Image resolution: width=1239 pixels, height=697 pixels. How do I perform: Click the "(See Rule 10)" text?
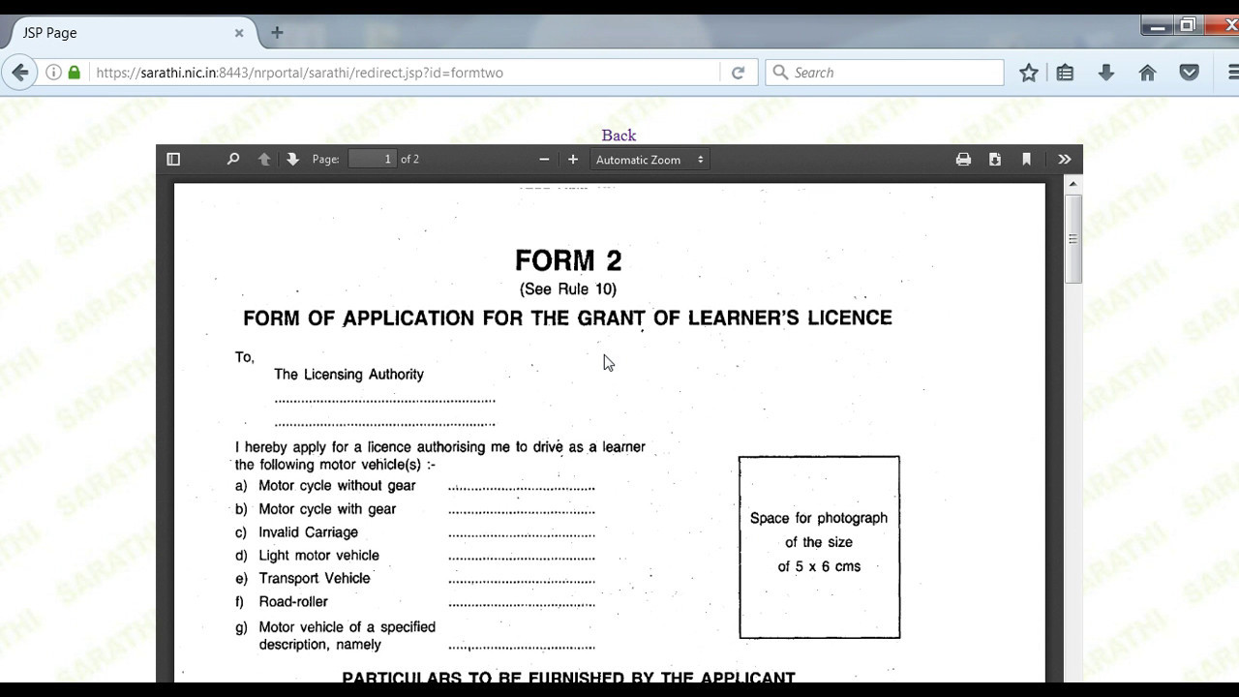click(x=568, y=288)
